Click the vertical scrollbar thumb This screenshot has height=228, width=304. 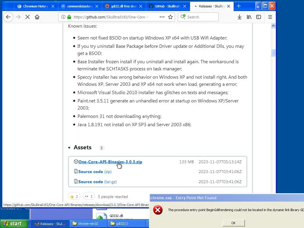273,53
